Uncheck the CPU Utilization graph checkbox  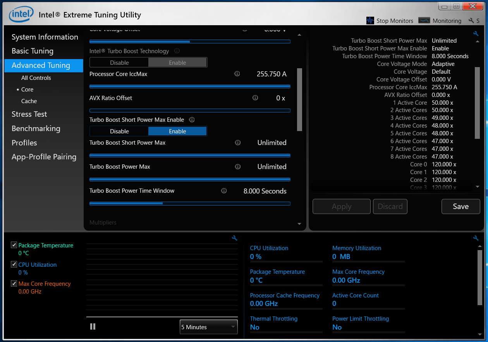click(x=14, y=264)
